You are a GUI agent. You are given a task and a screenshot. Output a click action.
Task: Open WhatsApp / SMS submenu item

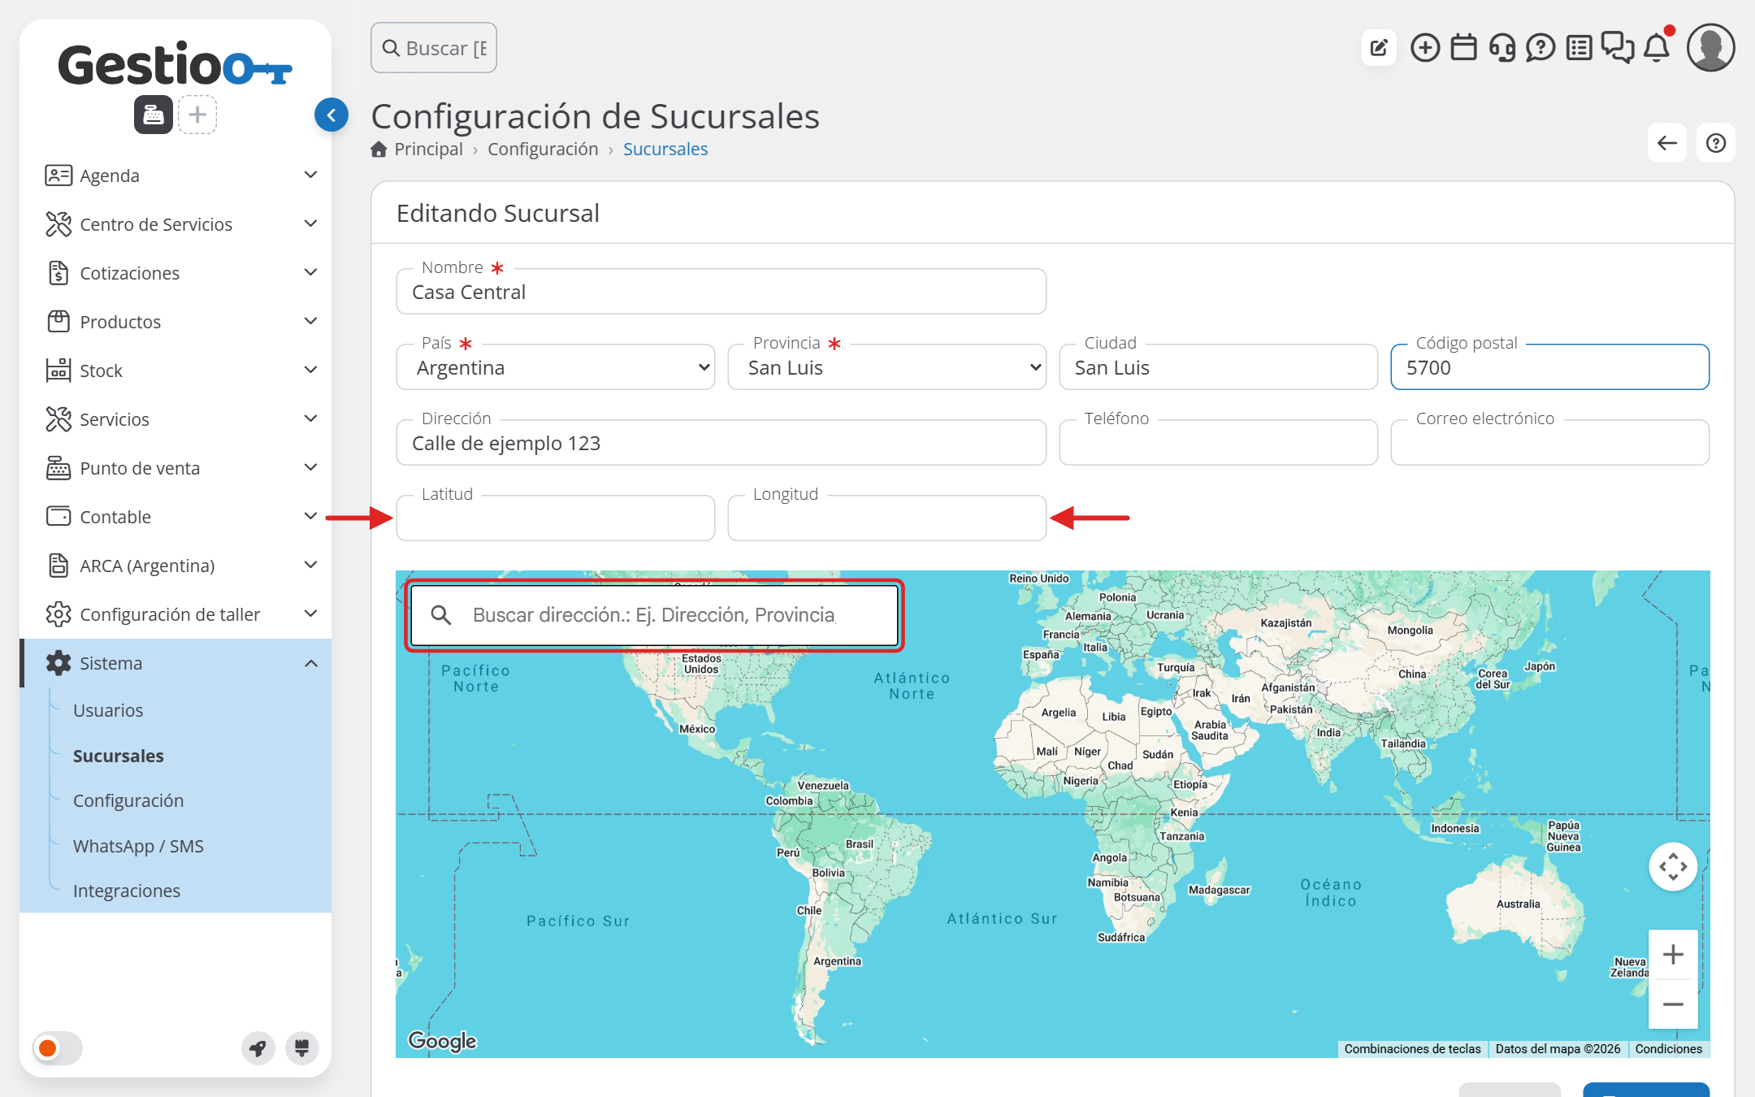click(138, 846)
